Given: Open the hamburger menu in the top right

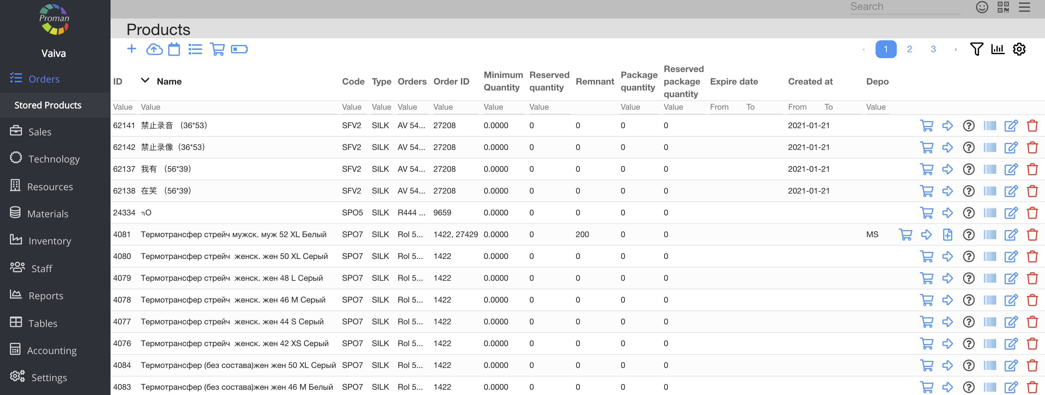Looking at the screenshot, I should 1024,7.
